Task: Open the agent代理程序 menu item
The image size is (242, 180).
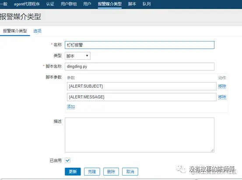Action: point(27,4)
